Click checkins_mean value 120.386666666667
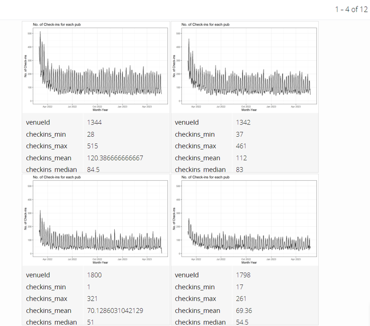370x326 pixels. 115,158
